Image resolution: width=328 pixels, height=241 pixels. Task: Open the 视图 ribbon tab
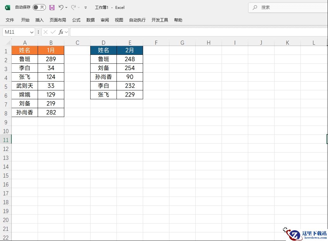119,20
